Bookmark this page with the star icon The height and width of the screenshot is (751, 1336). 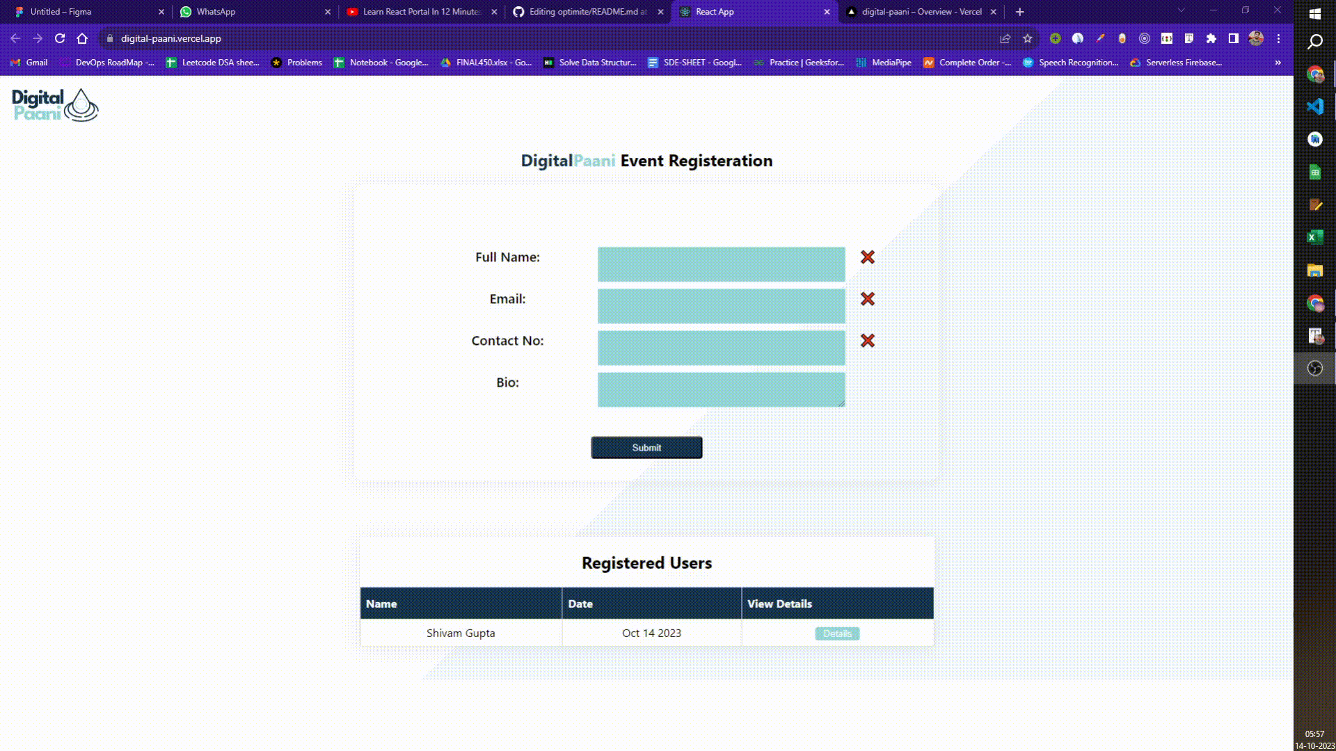pyautogui.click(x=1027, y=39)
